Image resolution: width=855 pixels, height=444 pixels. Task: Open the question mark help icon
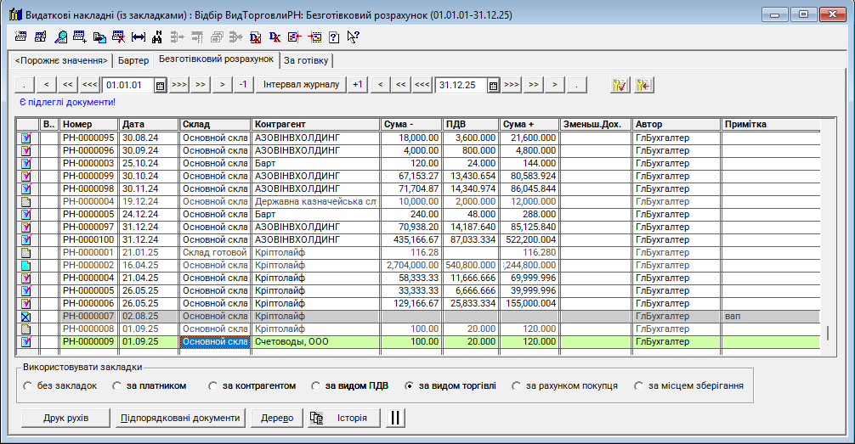(x=333, y=37)
